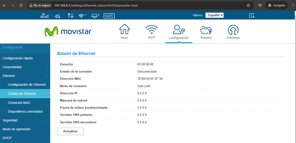The height and width of the screenshot is (143, 296).
Task: Open Clonación MAC in sidebar
Action: tap(19, 103)
